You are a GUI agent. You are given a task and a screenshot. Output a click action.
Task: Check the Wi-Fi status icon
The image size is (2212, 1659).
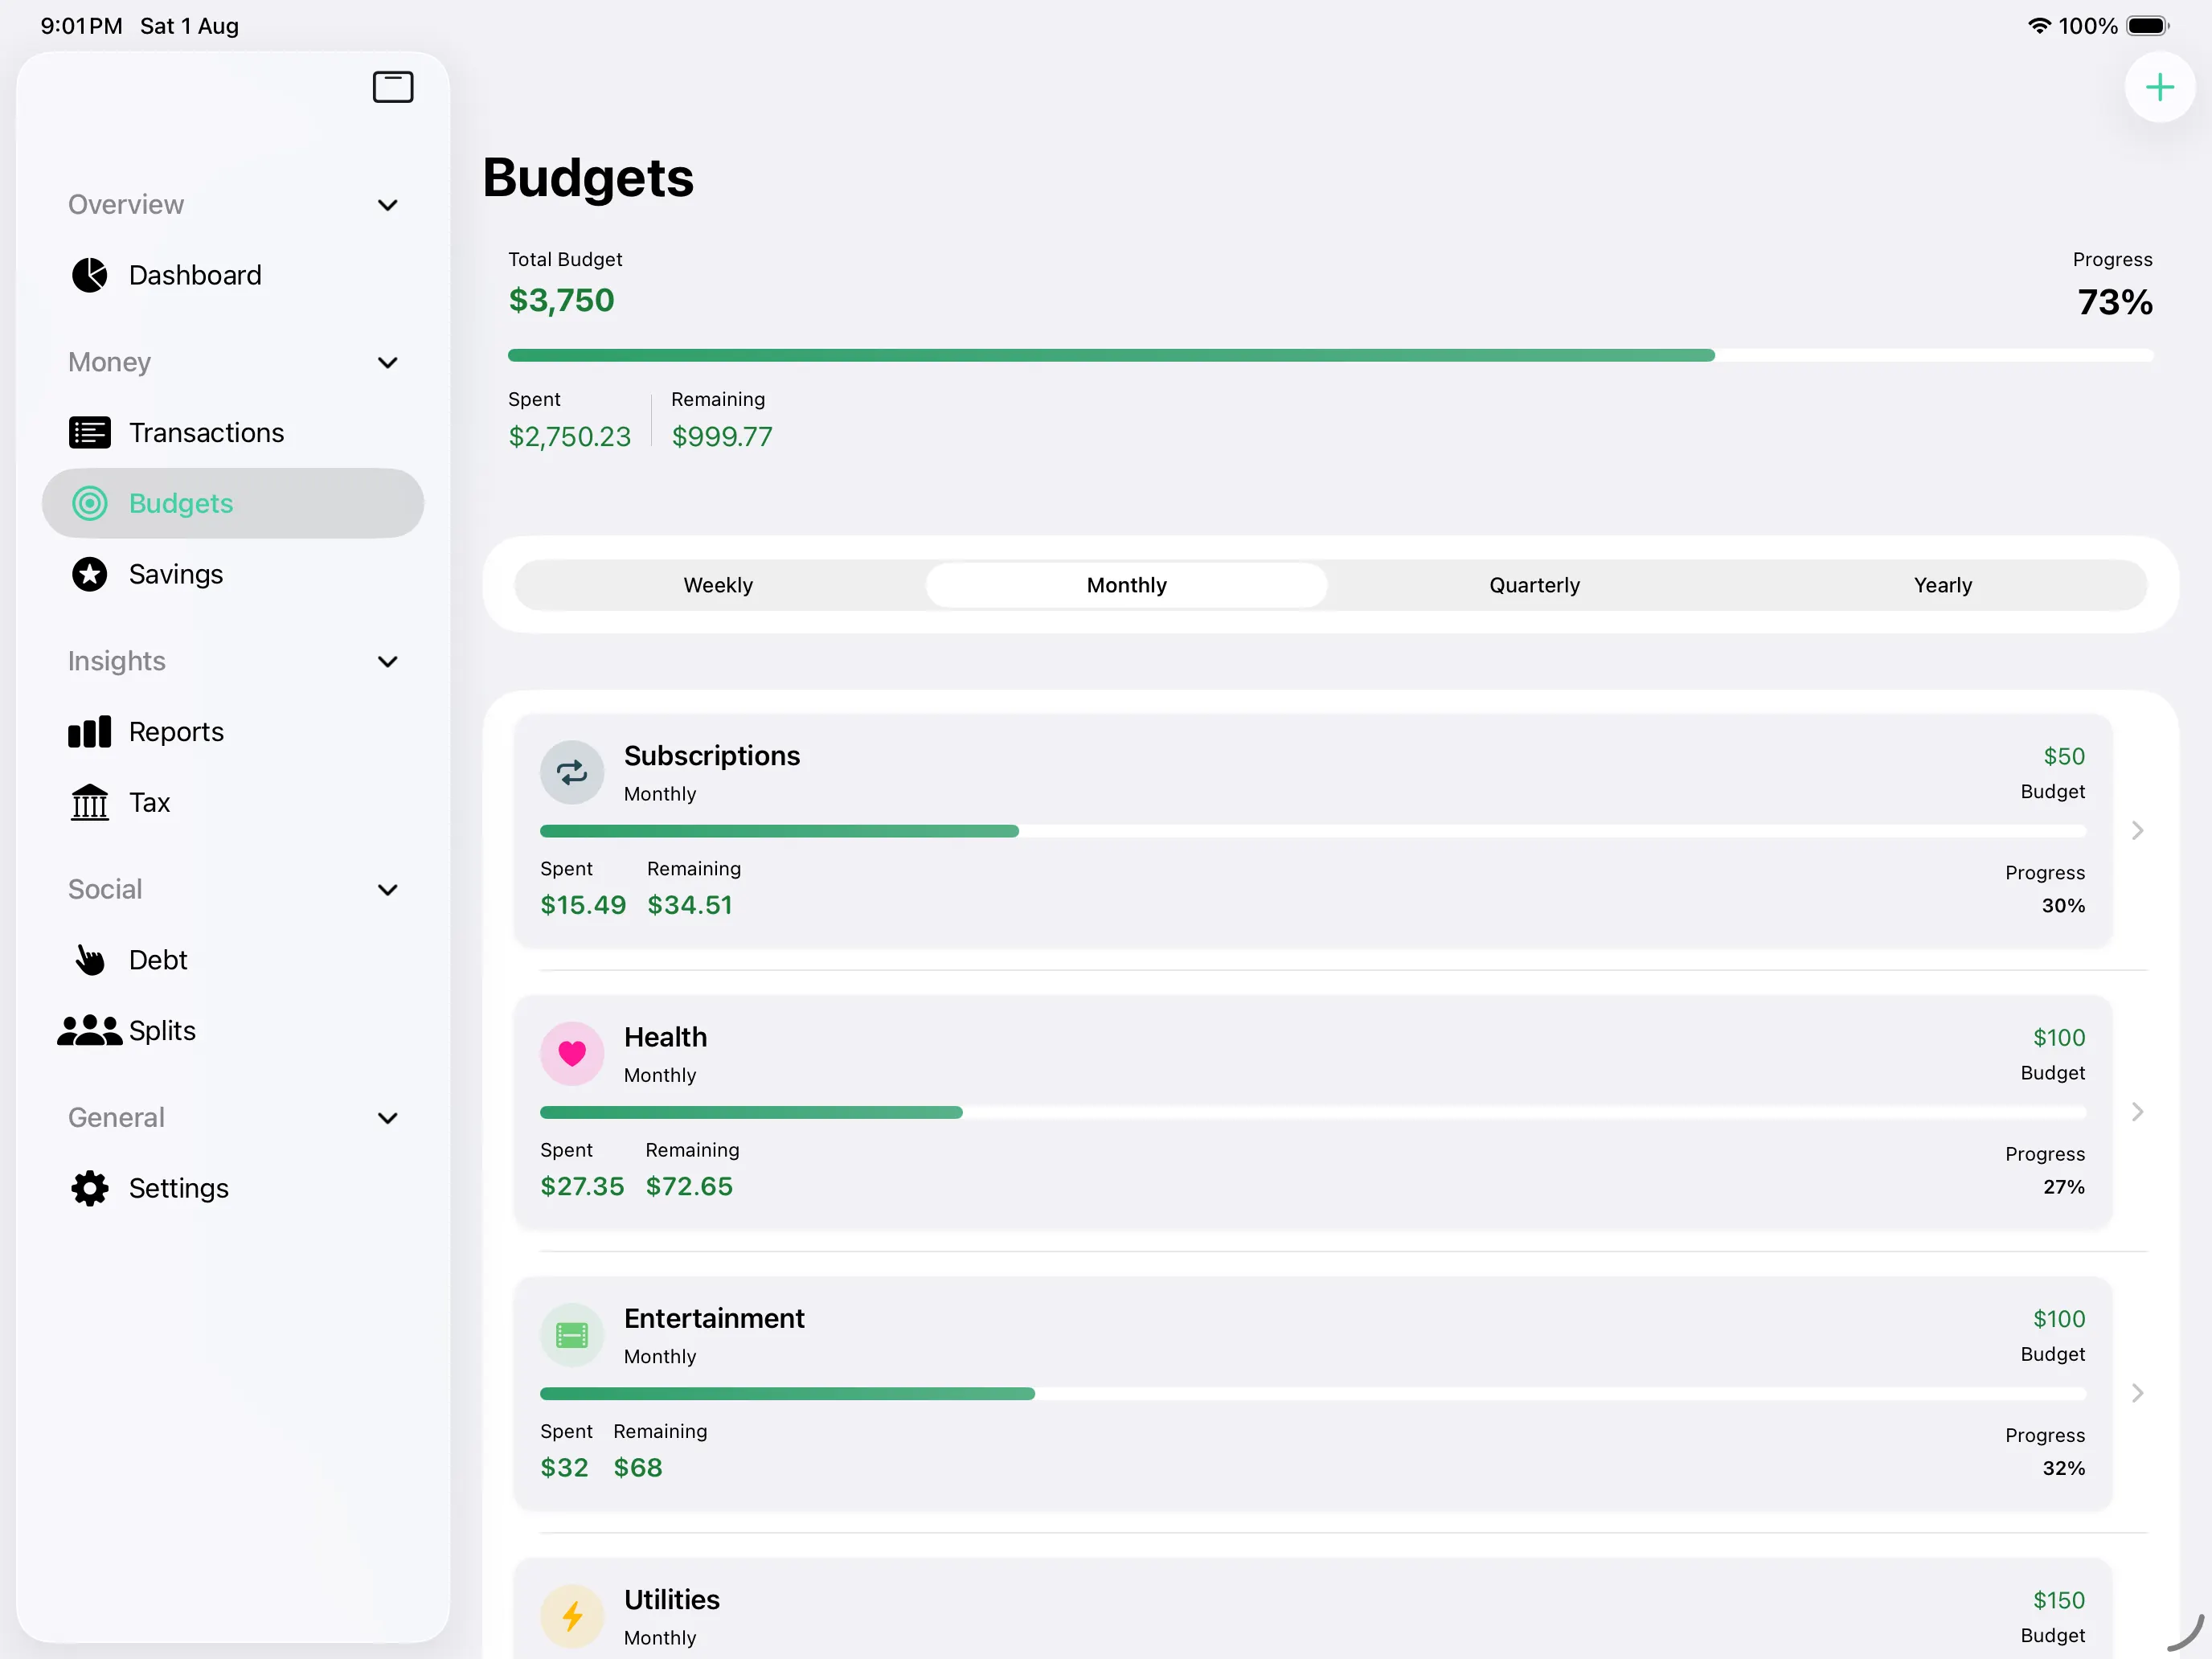tap(2039, 26)
